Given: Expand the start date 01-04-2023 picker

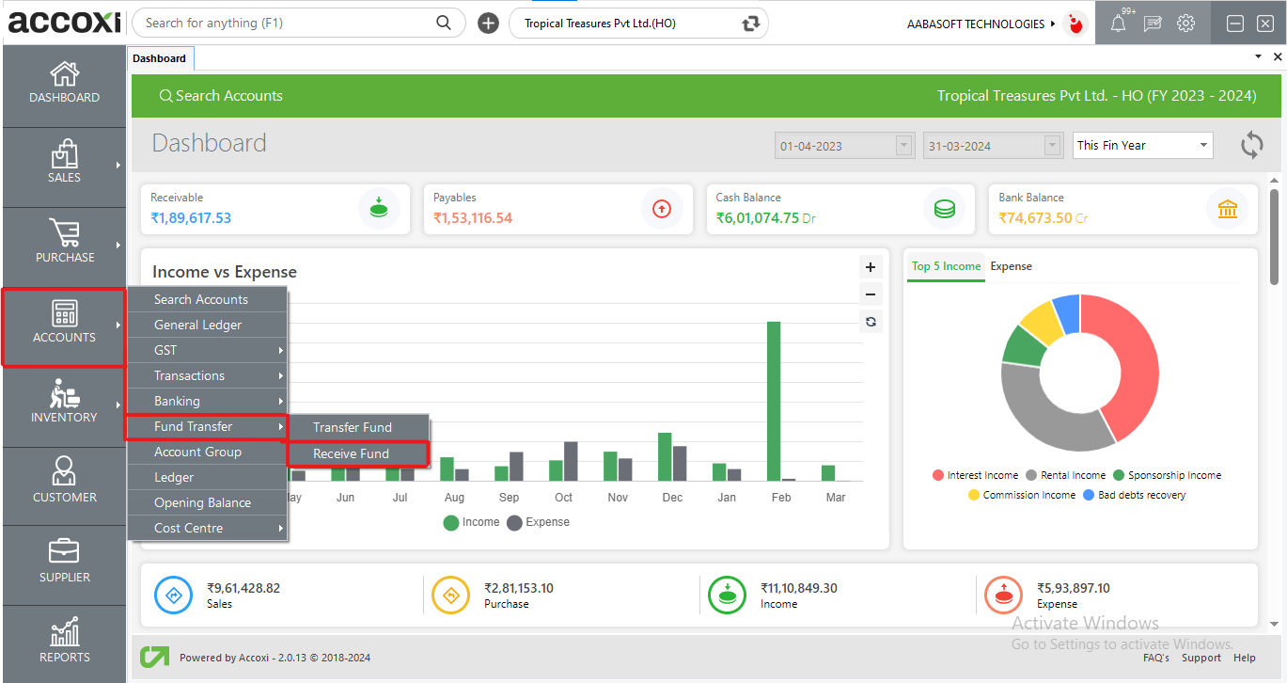Looking at the screenshot, I should pyautogui.click(x=903, y=146).
